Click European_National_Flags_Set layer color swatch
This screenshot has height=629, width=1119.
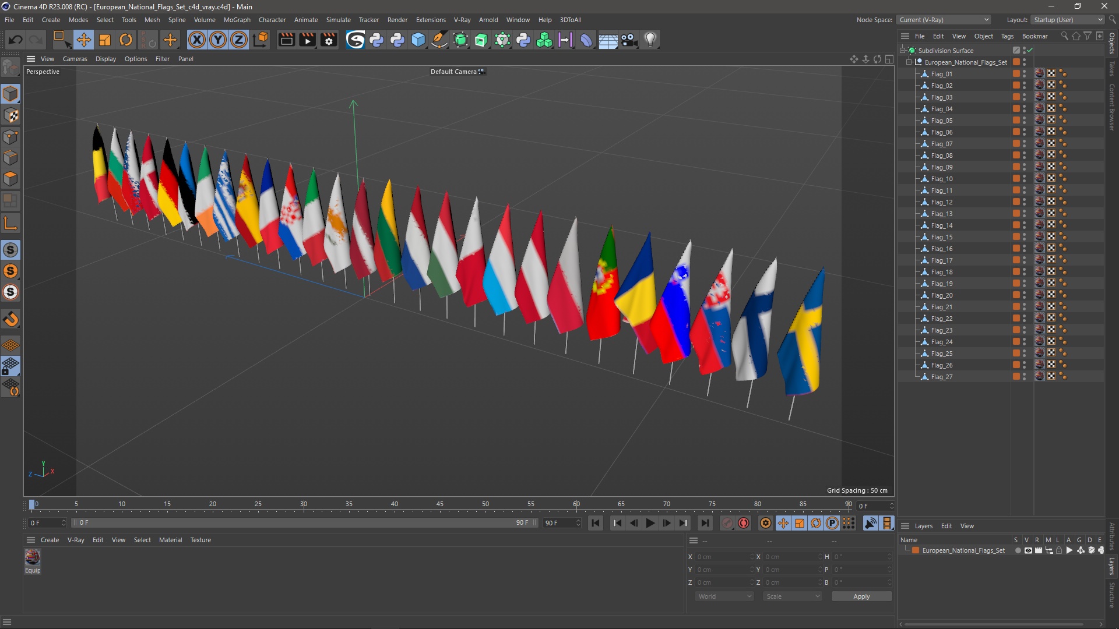point(916,550)
